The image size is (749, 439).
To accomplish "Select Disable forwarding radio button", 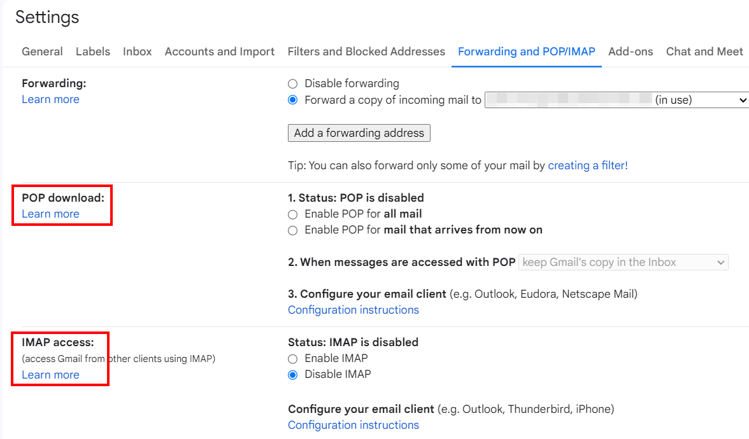I will point(293,84).
